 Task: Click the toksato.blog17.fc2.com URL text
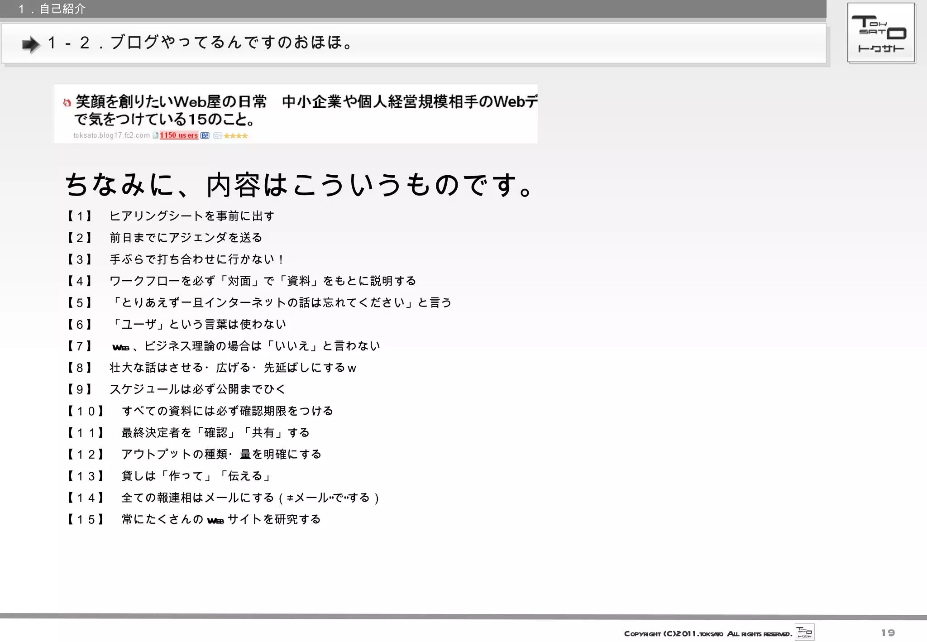[111, 135]
